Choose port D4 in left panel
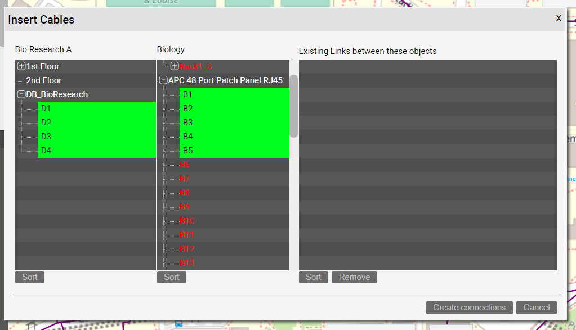 (x=46, y=151)
